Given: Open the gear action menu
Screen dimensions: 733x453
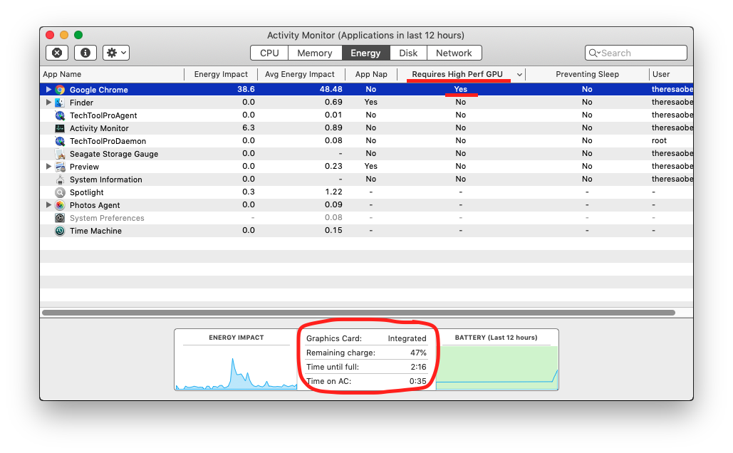Looking at the screenshot, I should (x=116, y=53).
